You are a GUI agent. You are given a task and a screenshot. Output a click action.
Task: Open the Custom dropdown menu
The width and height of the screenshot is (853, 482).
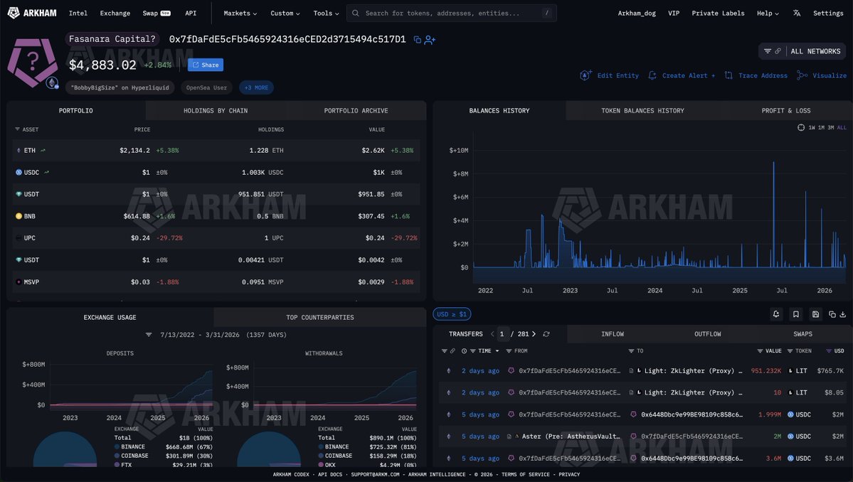285,13
